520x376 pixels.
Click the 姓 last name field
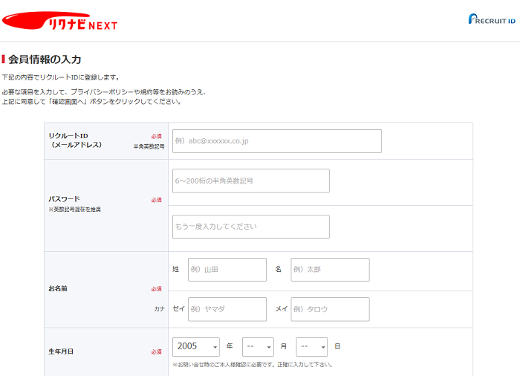click(x=227, y=270)
